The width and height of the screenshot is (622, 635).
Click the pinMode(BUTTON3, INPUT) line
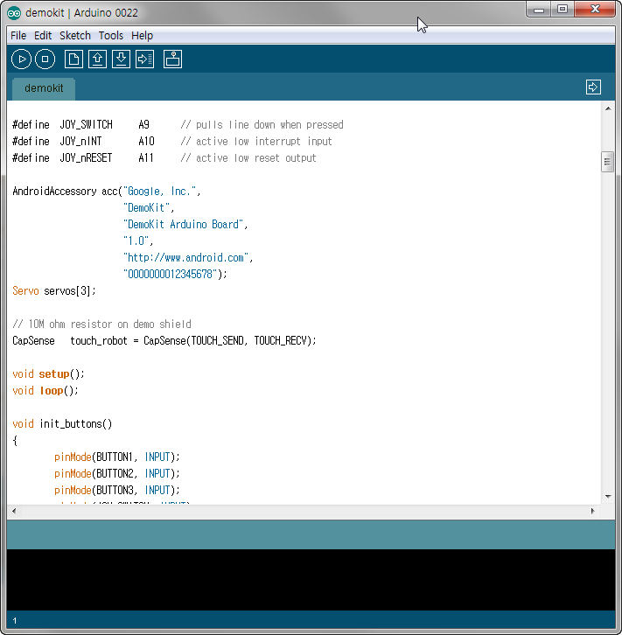click(117, 491)
